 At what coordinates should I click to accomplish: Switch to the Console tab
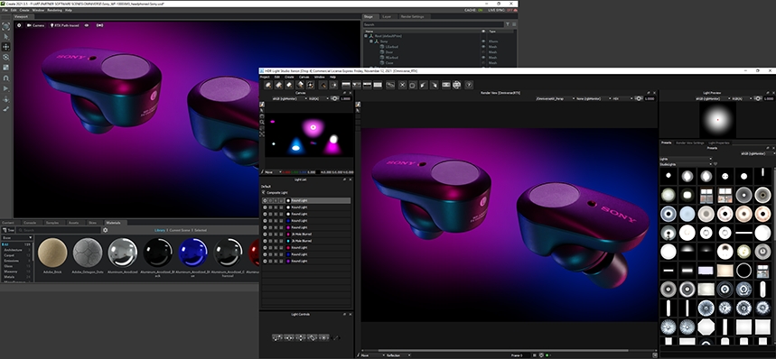click(x=30, y=223)
